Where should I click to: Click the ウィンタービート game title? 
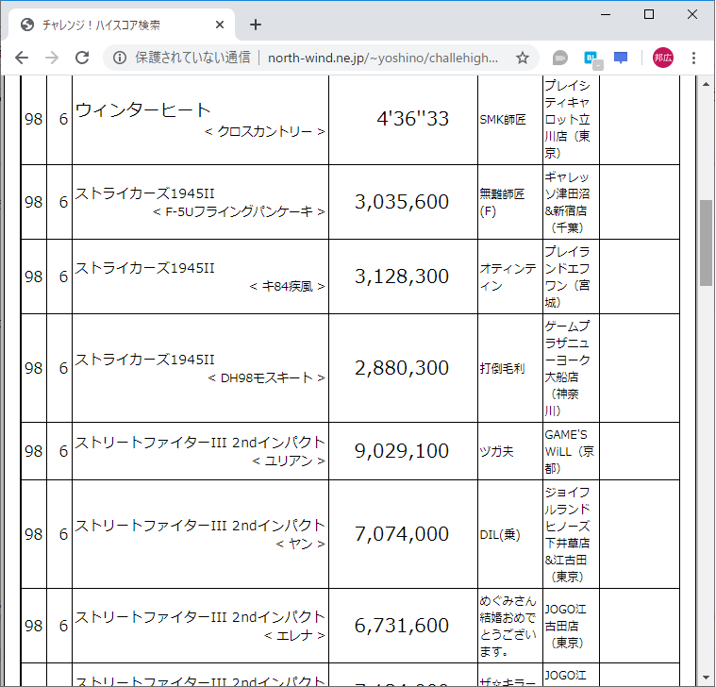143,110
